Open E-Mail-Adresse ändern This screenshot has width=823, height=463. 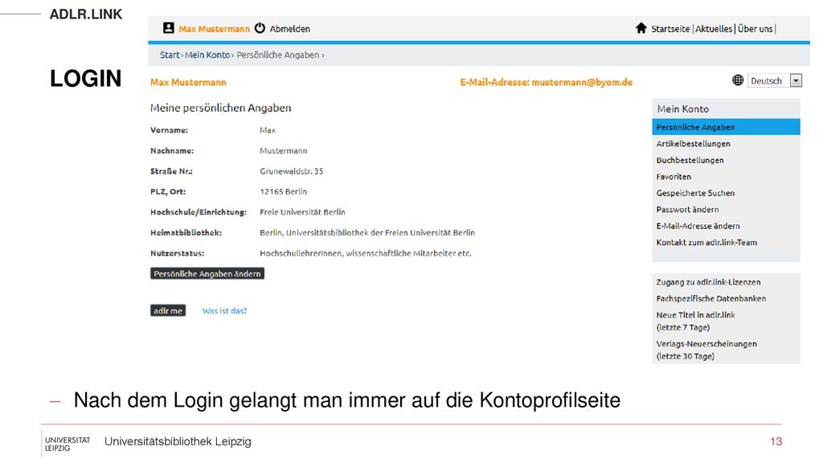tap(698, 226)
